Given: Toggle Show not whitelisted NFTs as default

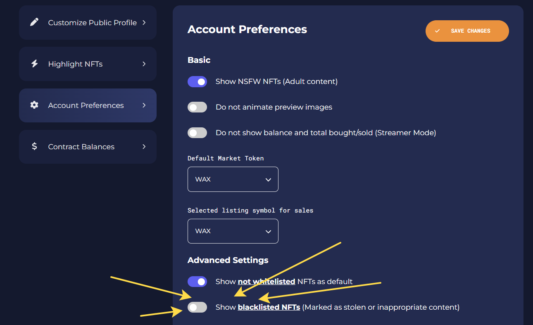Looking at the screenshot, I should coord(197,282).
